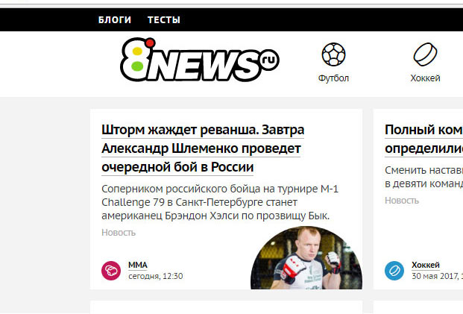This screenshot has width=463, height=314.
Task: Click Хоккей text label under puck icon
Action: click(425, 78)
